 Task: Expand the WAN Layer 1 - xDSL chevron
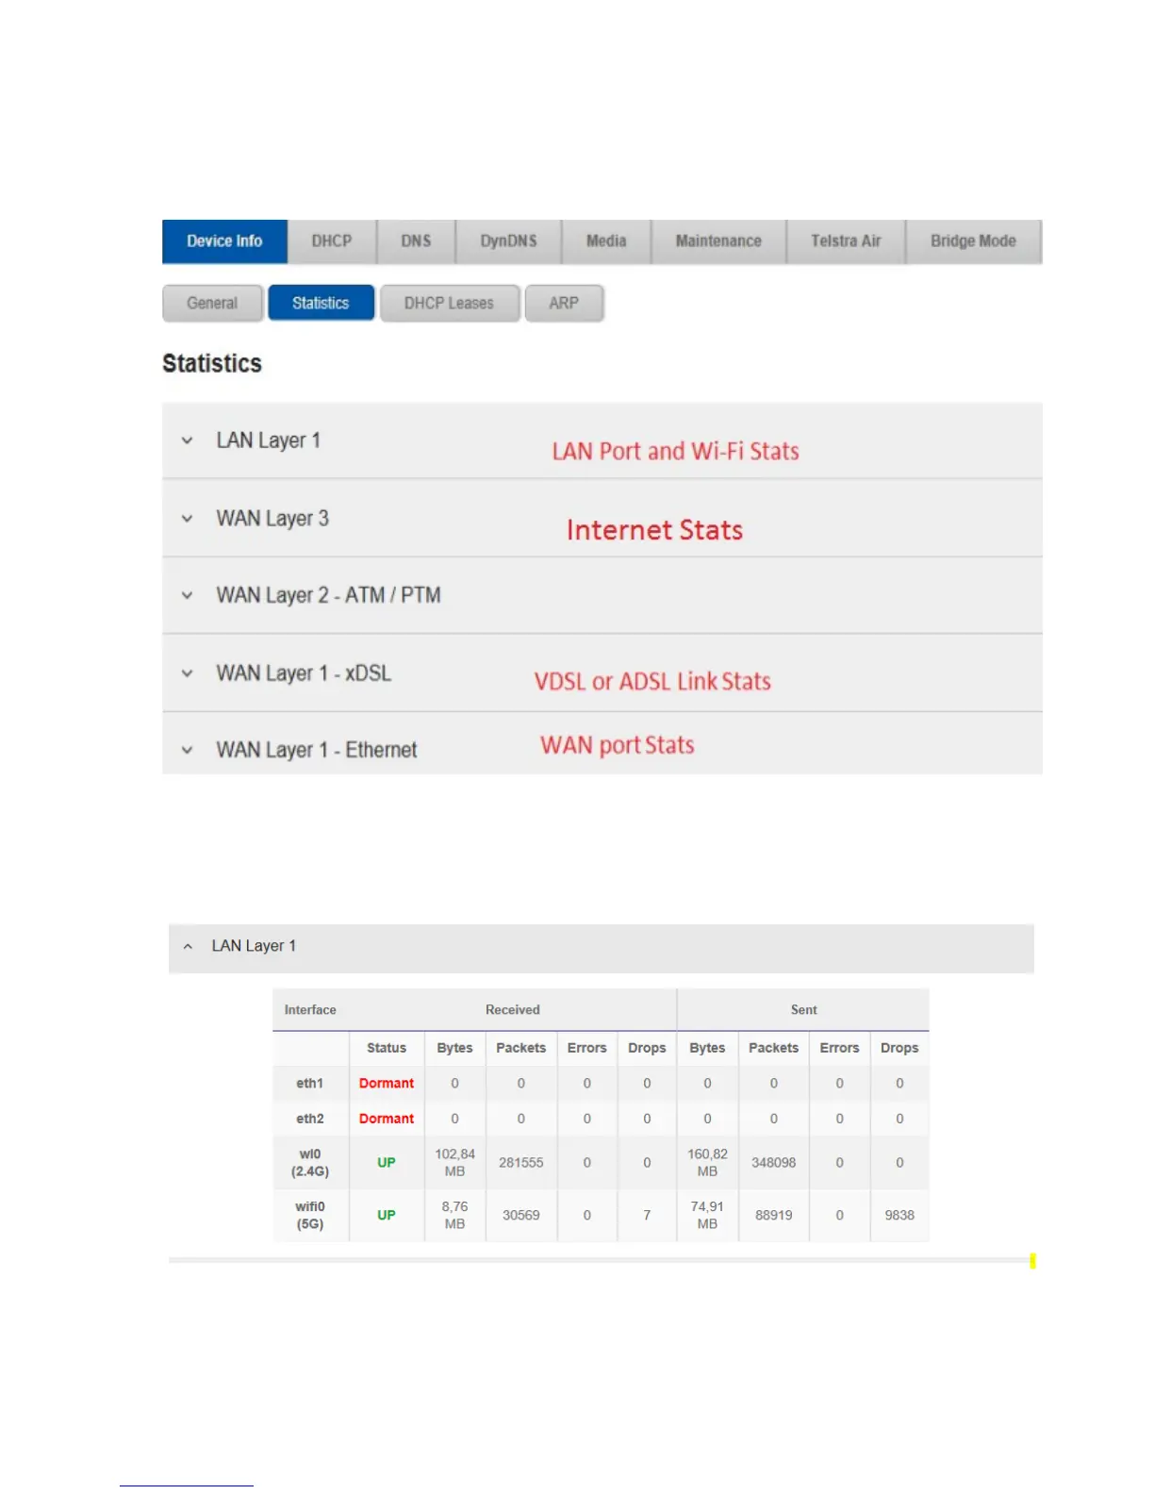tap(187, 673)
